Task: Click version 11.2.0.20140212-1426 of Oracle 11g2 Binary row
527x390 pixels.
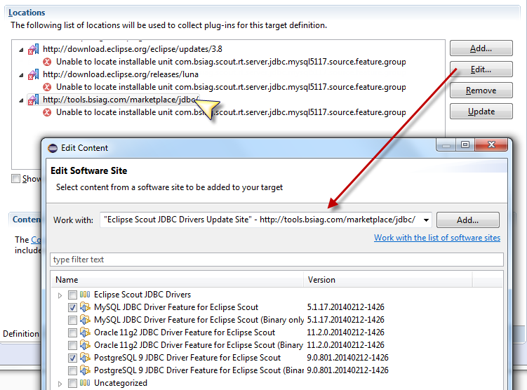Action: [x=345, y=345]
